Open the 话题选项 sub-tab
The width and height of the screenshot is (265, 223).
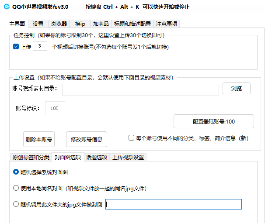tap(96, 157)
